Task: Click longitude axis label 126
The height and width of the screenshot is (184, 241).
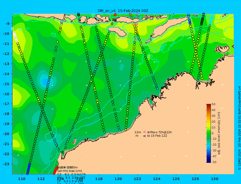Action: 176,179
